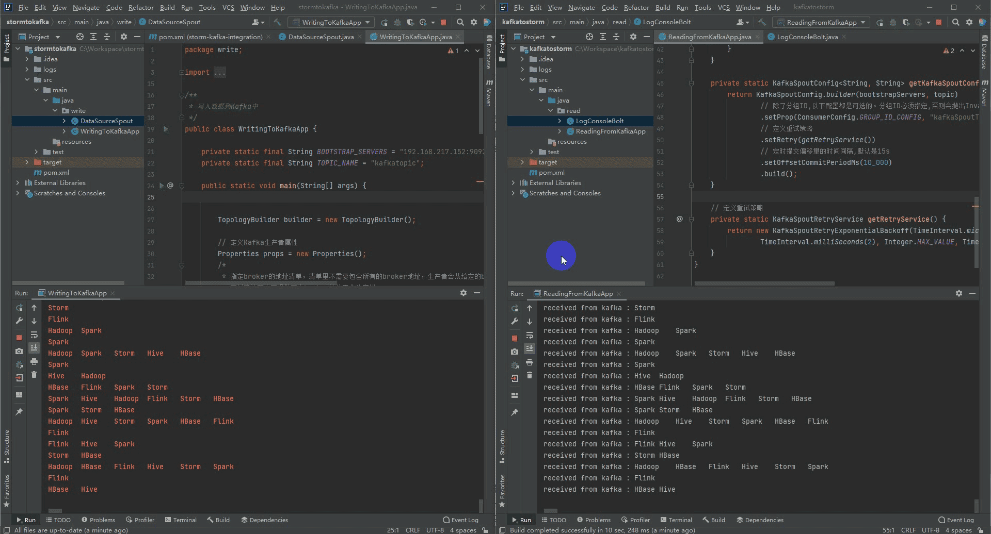Toggle soft-wrap in left run console
991x534 pixels.
point(34,335)
